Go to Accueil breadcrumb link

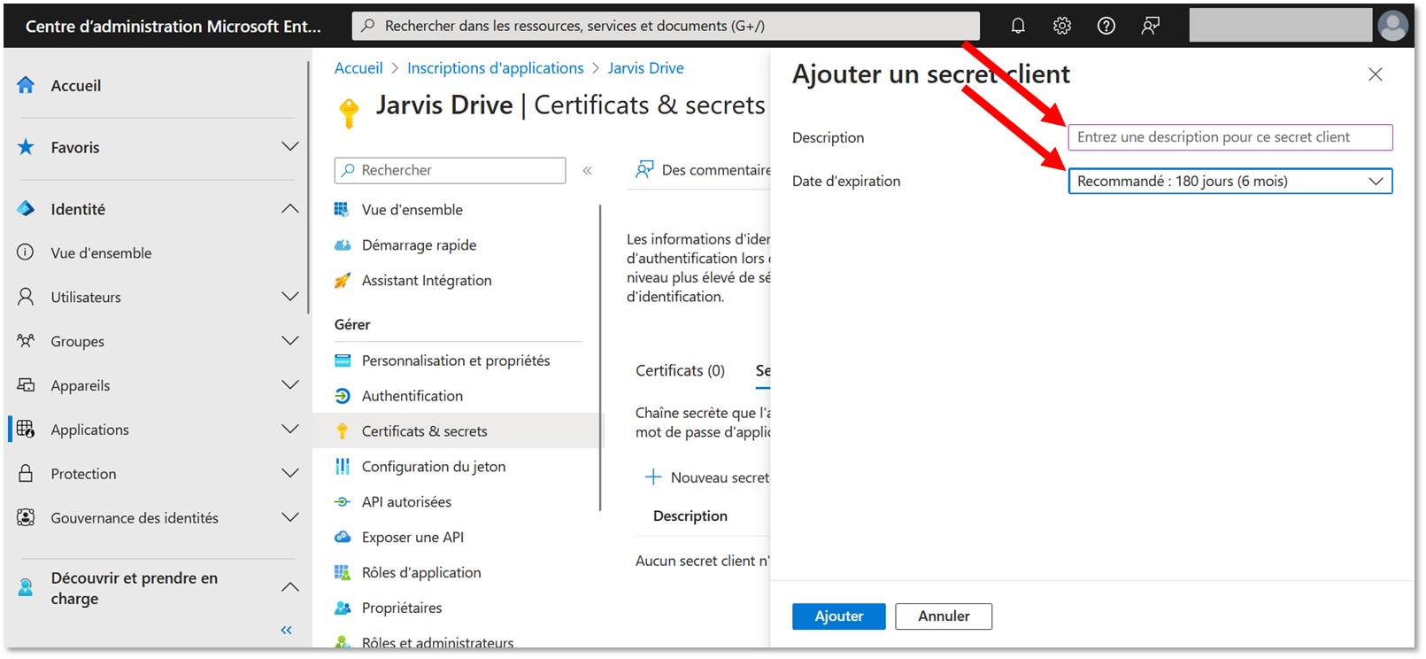(358, 68)
